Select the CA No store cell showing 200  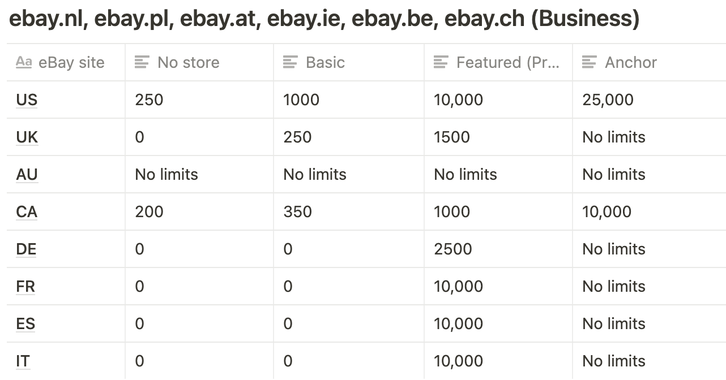199,211
